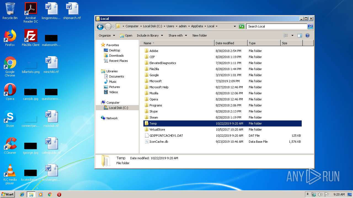Image resolution: width=353 pixels, height=198 pixels.
Task: Select FileZilla Client desktop shortcut
Action: (x=31, y=38)
